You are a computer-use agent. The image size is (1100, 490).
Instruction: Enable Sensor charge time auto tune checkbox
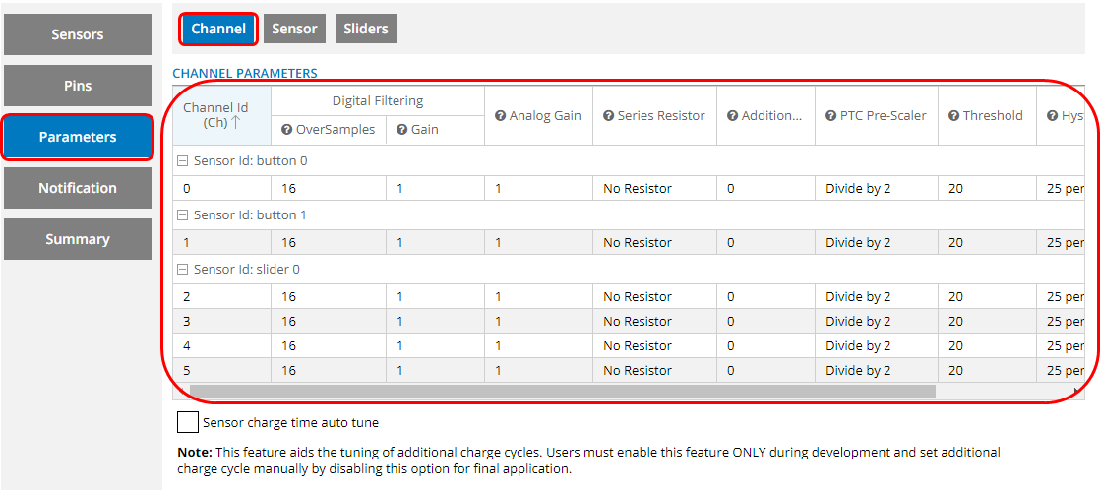pyautogui.click(x=187, y=422)
